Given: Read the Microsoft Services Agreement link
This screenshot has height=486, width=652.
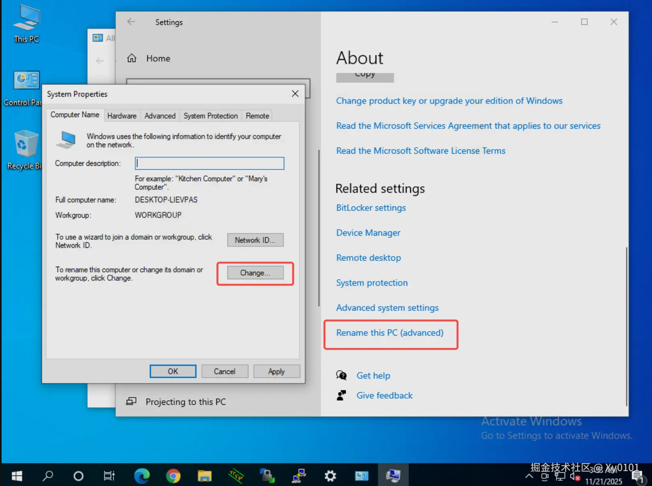Looking at the screenshot, I should pyautogui.click(x=468, y=126).
